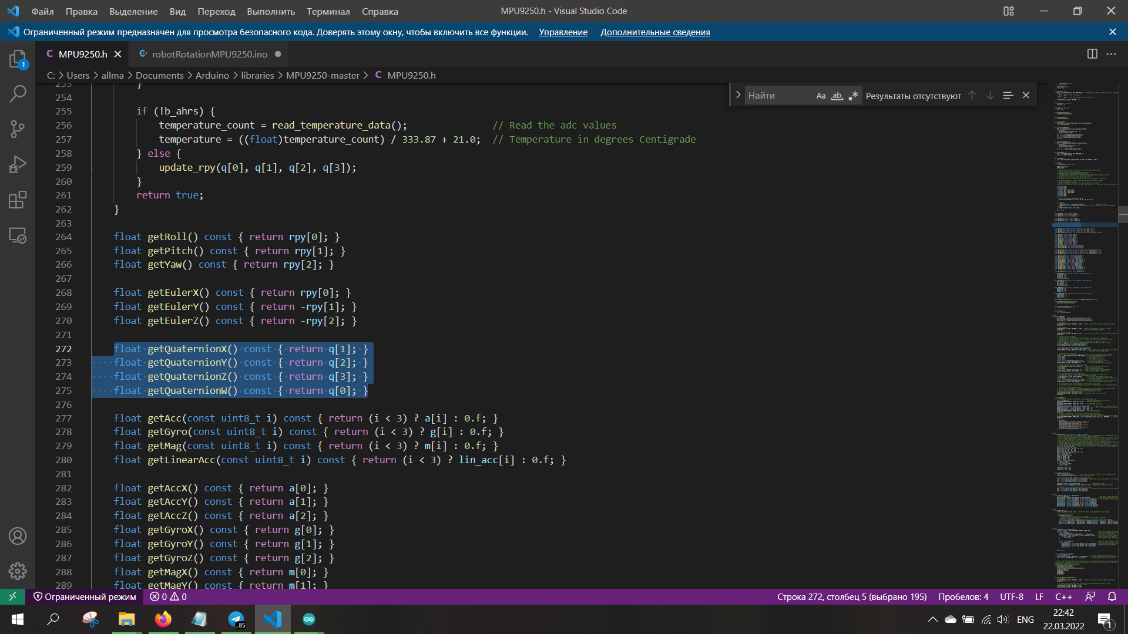The width and height of the screenshot is (1128, 634).
Task: Open the Manage gear menu
Action: pos(18,571)
